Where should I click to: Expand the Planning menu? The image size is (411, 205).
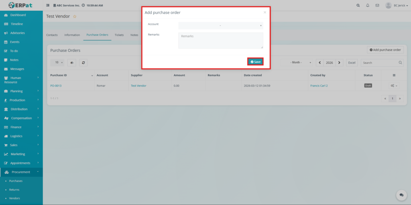pos(22,91)
